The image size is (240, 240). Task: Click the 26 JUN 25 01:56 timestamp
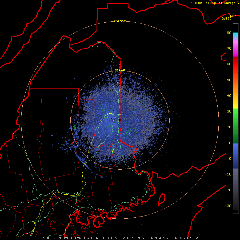coord(181,238)
